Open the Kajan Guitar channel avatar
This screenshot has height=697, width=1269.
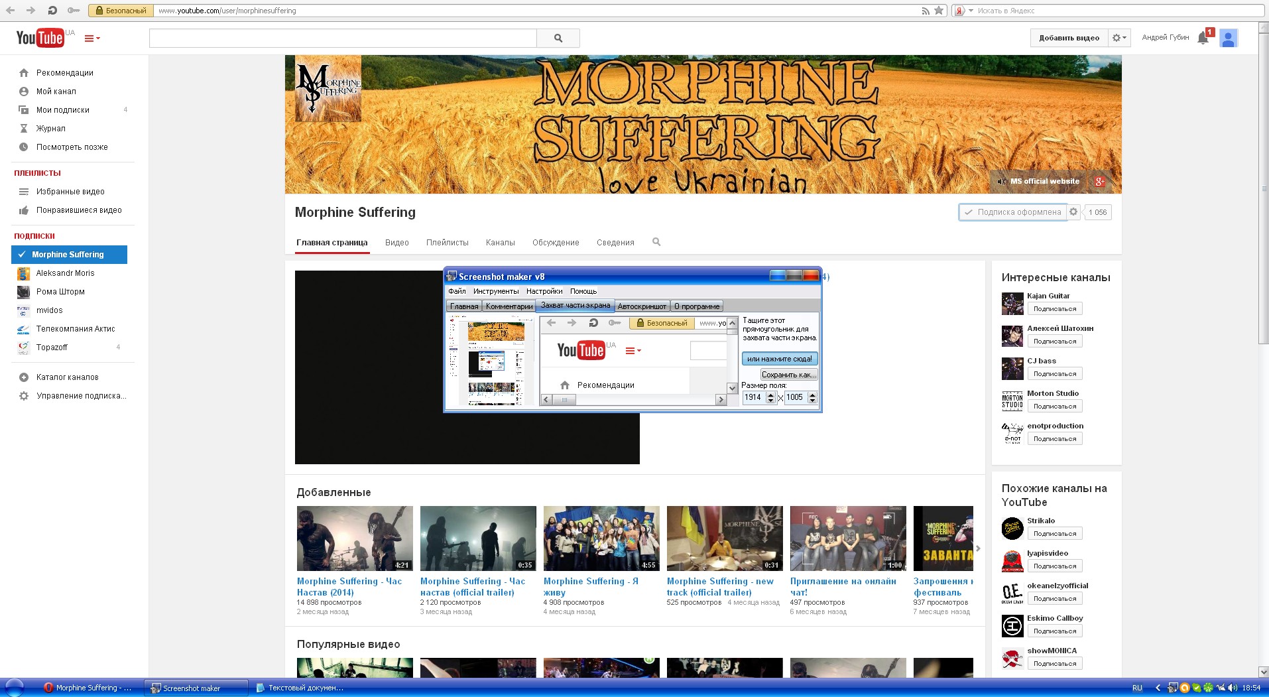pos(1012,303)
